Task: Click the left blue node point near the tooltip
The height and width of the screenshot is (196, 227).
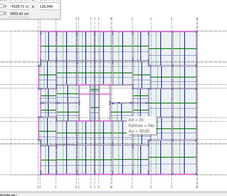Action: tap(113, 104)
